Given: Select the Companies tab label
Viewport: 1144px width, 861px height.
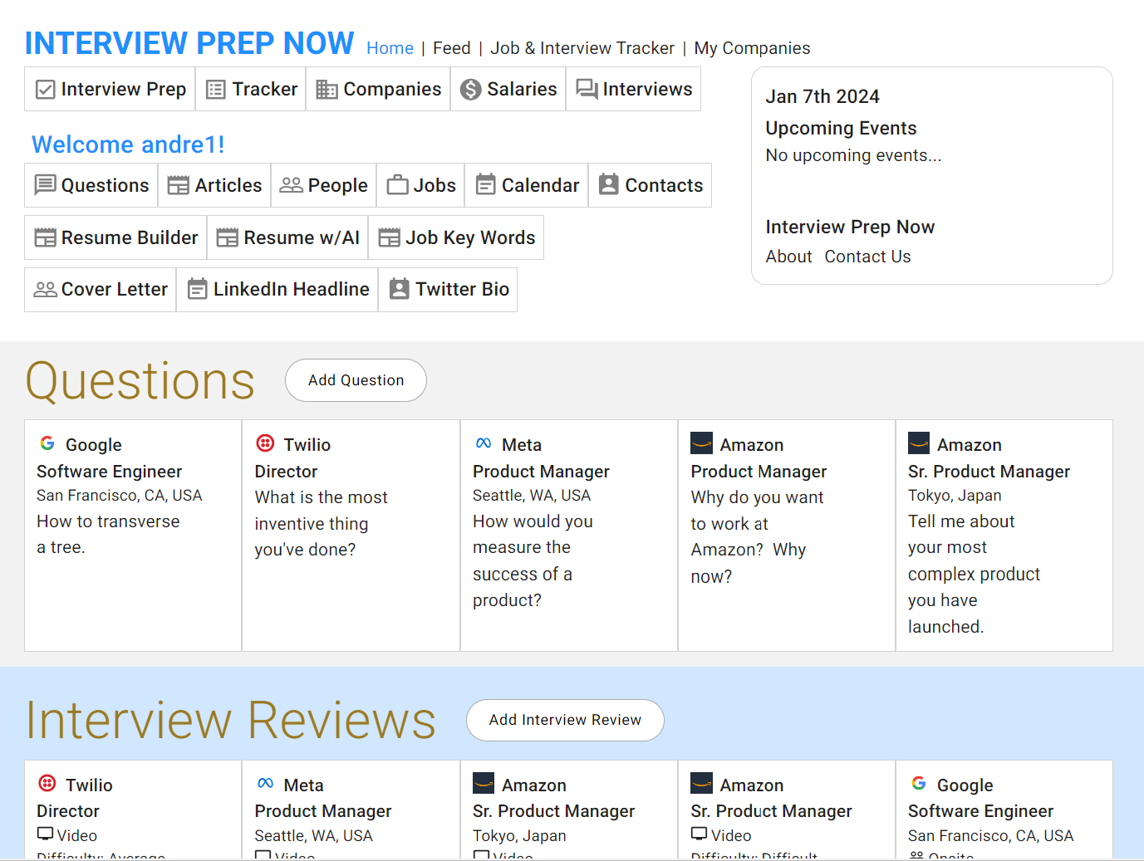Looking at the screenshot, I should [x=392, y=89].
